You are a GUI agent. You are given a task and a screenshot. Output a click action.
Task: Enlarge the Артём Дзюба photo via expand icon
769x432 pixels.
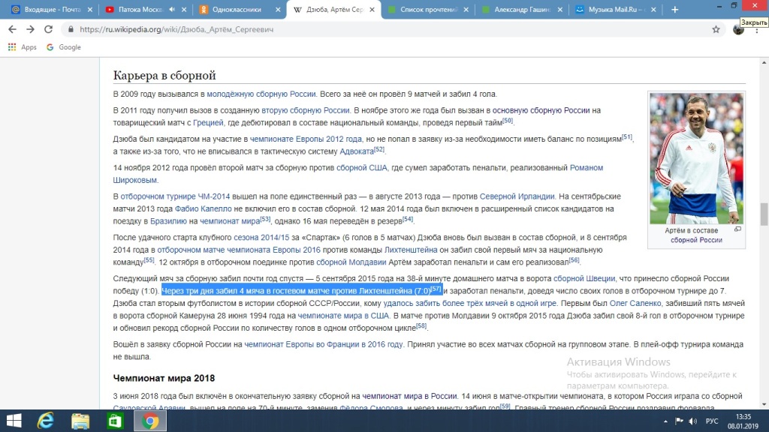(737, 229)
